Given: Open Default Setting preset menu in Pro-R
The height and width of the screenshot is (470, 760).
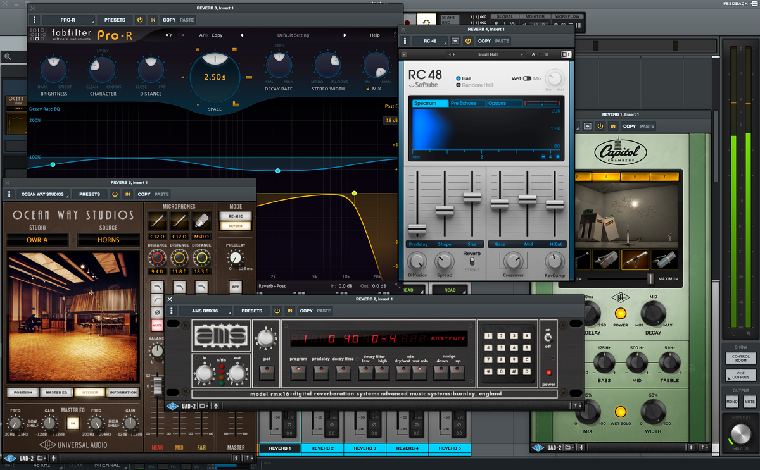Looking at the screenshot, I should pos(293,35).
